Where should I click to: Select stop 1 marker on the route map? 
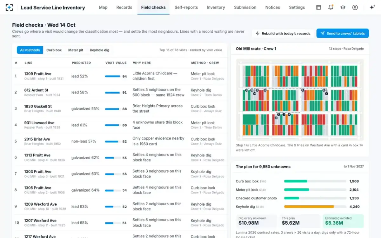[284, 114]
